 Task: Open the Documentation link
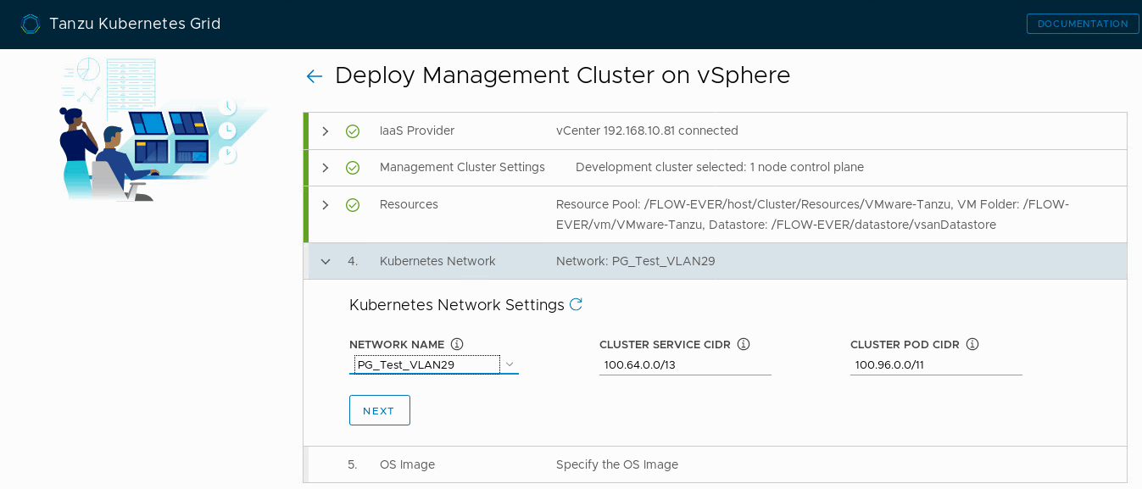(1083, 24)
